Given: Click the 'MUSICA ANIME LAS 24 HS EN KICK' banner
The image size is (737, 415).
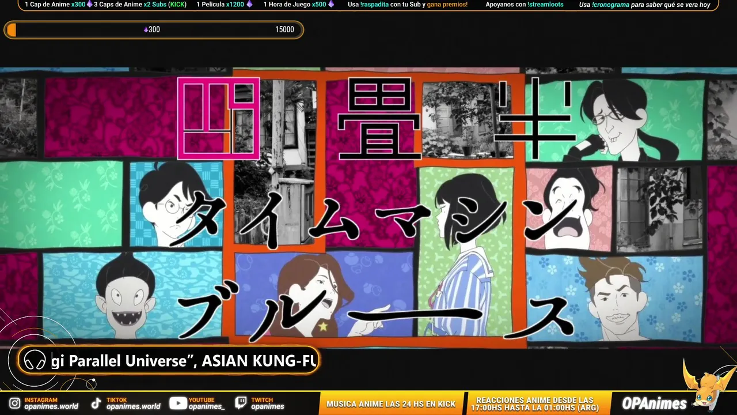Looking at the screenshot, I should pyautogui.click(x=391, y=404).
